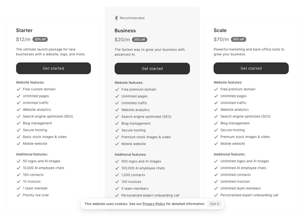Click checkmark next to Scale's Secure hosting
307x215 pixels.
click(216, 130)
